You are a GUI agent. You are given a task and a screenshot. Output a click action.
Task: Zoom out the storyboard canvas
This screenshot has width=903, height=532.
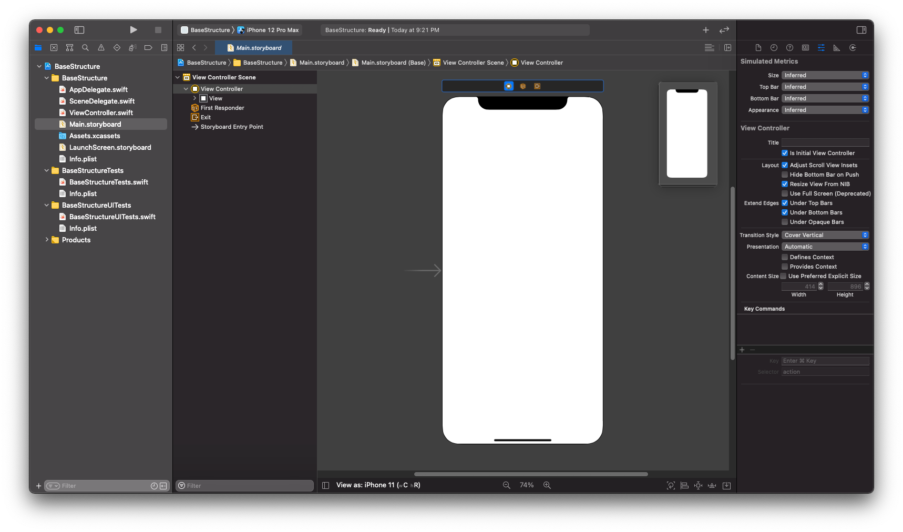[x=506, y=485]
